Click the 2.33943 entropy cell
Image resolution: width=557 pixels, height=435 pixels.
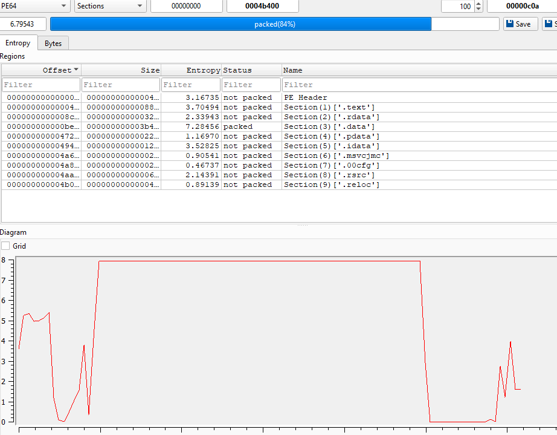(192, 117)
